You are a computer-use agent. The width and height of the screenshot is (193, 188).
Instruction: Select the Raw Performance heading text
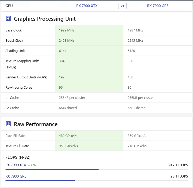point(36,124)
